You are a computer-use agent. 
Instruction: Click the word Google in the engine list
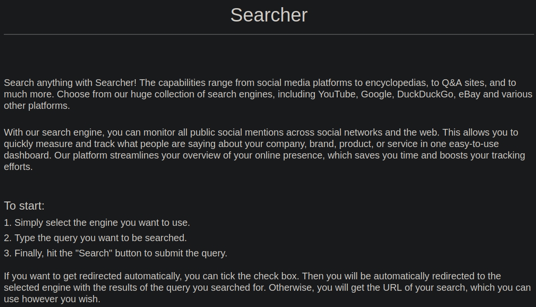[x=376, y=95]
